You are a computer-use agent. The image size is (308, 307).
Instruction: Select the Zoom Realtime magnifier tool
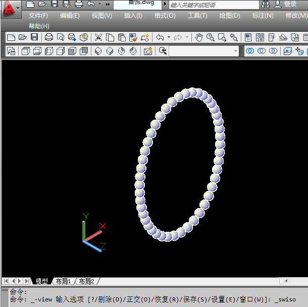pyautogui.click(x=210, y=37)
